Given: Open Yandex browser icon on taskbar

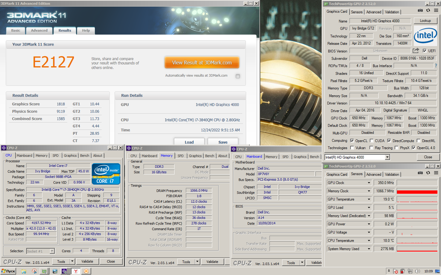Looking at the screenshot, I should (75, 271).
